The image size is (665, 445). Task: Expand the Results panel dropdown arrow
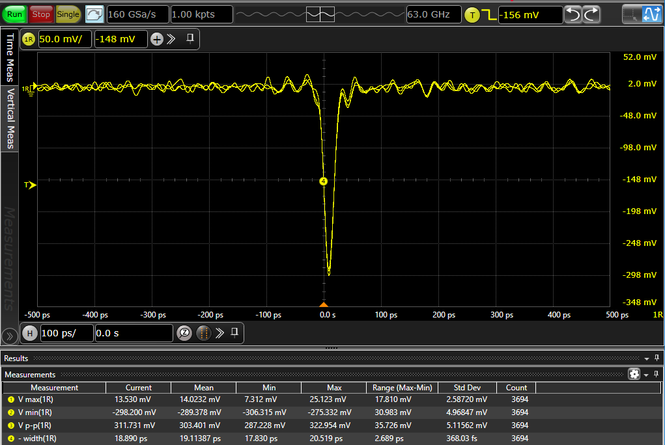click(646, 358)
